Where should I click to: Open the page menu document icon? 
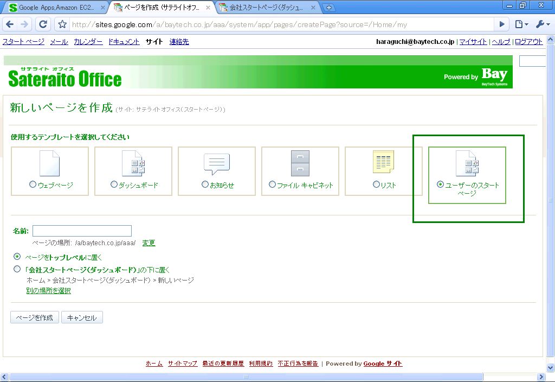tap(521, 24)
